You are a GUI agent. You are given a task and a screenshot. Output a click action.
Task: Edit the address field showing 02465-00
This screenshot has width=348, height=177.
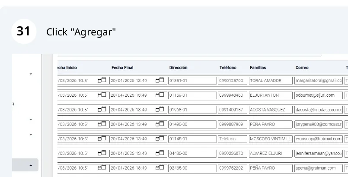click(x=192, y=168)
